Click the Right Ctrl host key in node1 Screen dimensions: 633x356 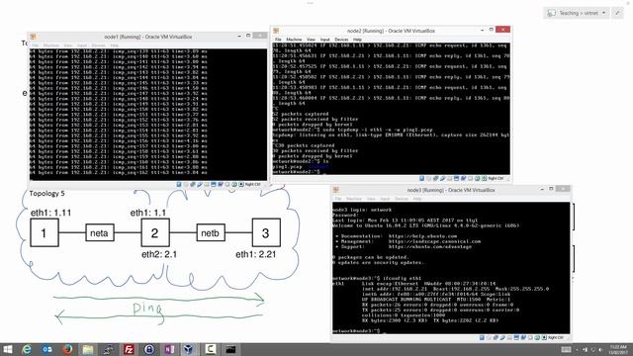(x=253, y=185)
